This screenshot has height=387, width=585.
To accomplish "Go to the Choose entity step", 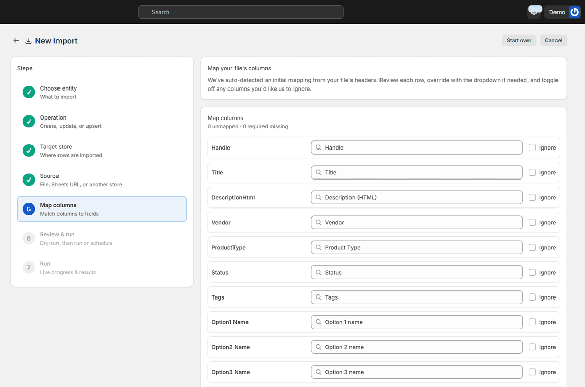I will tap(102, 92).
